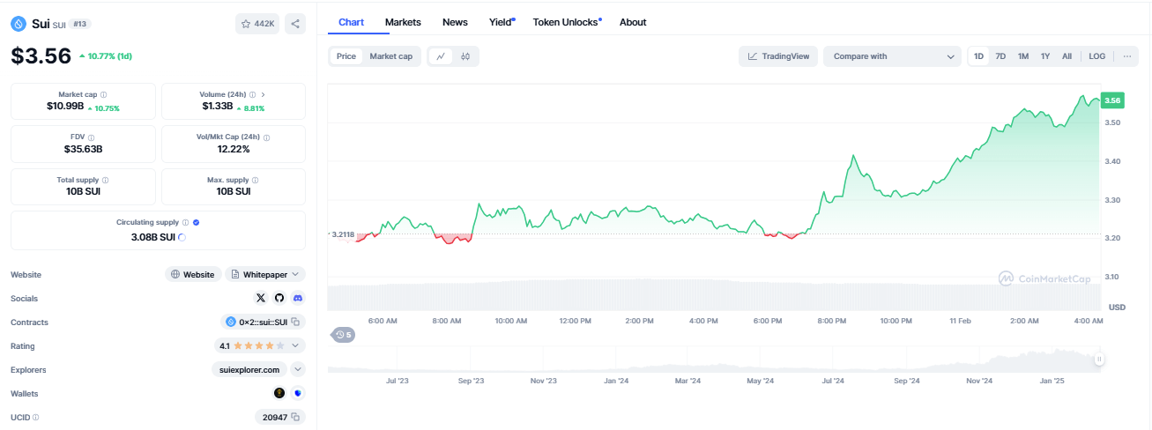Image resolution: width=1152 pixels, height=430 pixels.
Task: Open the TradingView chart button
Action: point(778,56)
